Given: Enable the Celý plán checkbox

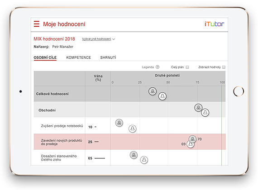Looking at the screenshot, I should tap(187, 67).
